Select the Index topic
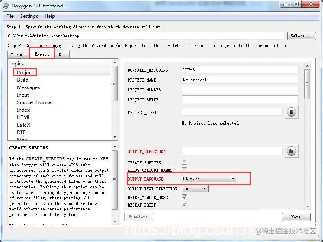 point(23,110)
